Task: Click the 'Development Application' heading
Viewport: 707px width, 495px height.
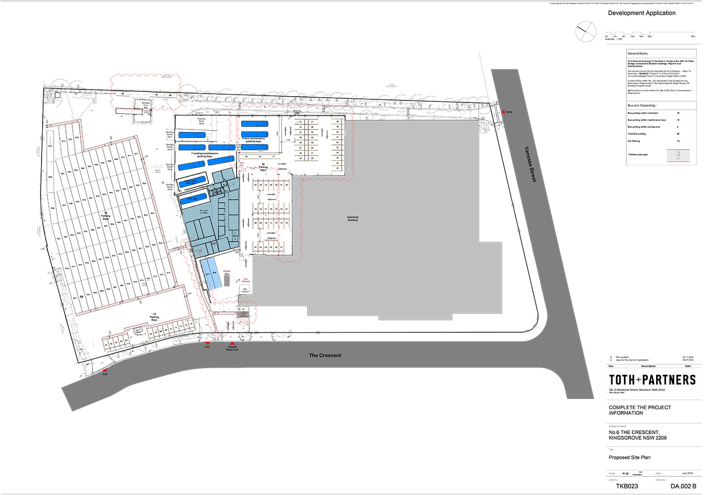Action: pyautogui.click(x=641, y=13)
